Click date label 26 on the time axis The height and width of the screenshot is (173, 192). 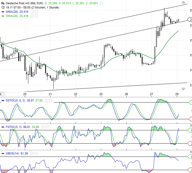click(126, 94)
